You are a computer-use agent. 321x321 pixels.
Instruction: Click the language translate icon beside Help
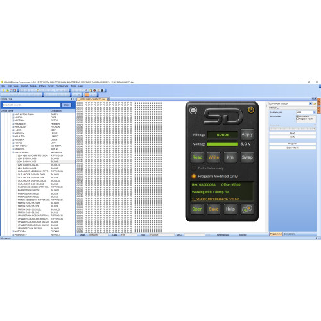pos(247,209)
